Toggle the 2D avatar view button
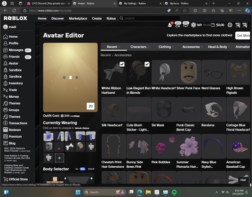The width and height of the screenshot is (252, 197). coord(91,106)
